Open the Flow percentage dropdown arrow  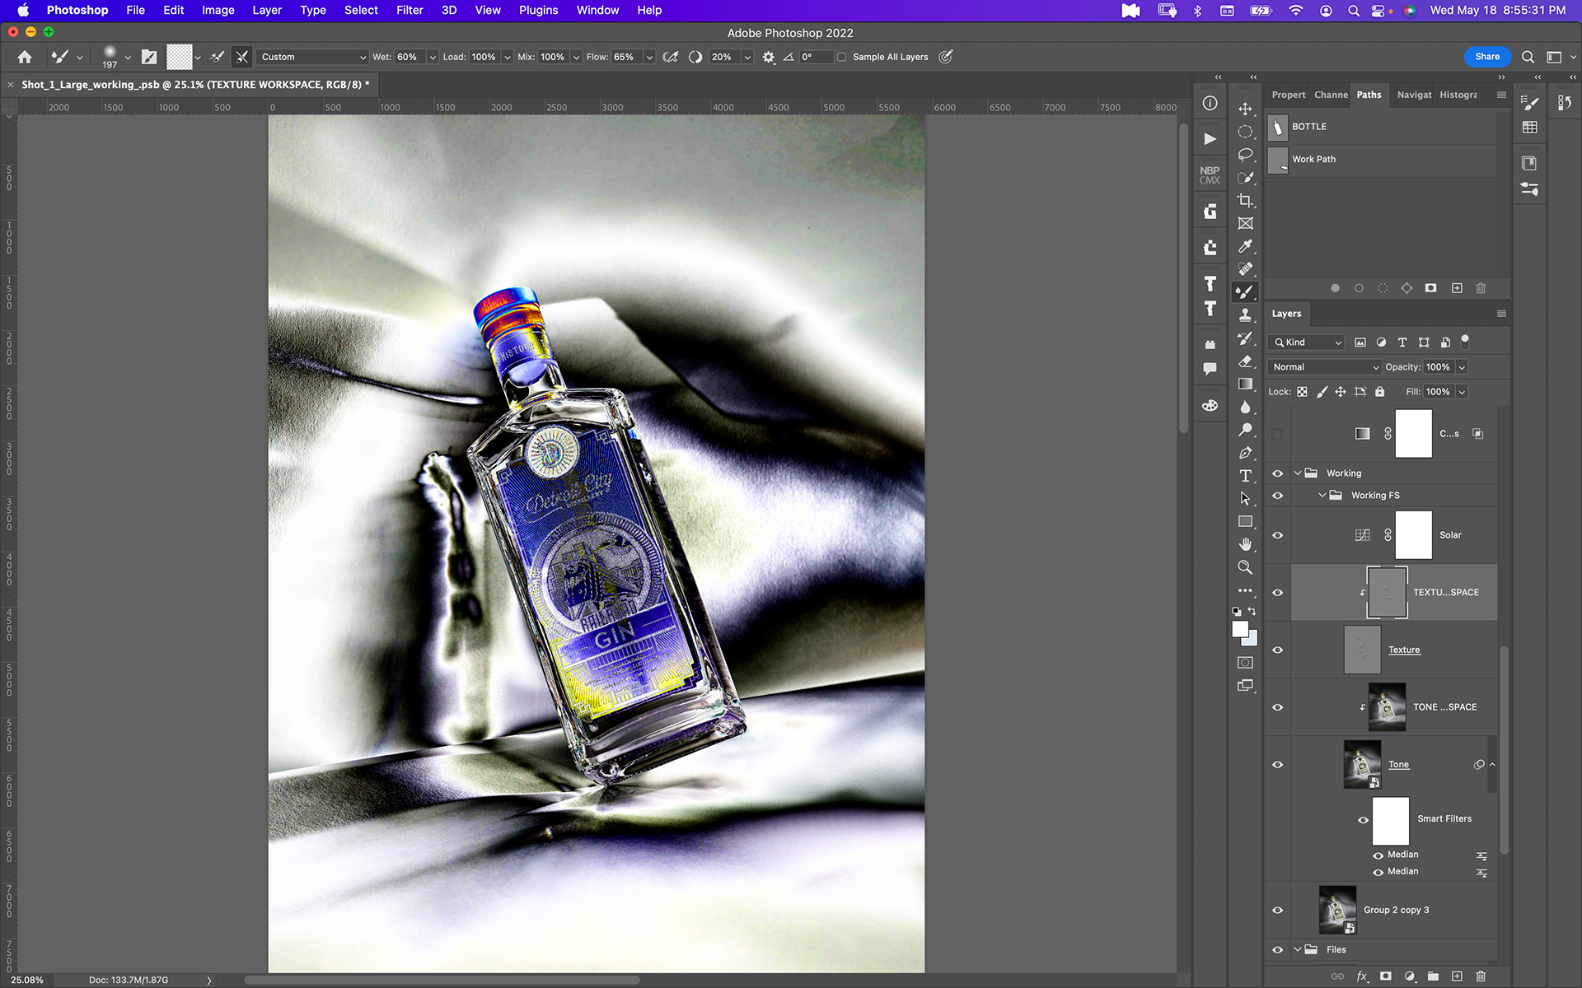649,57
